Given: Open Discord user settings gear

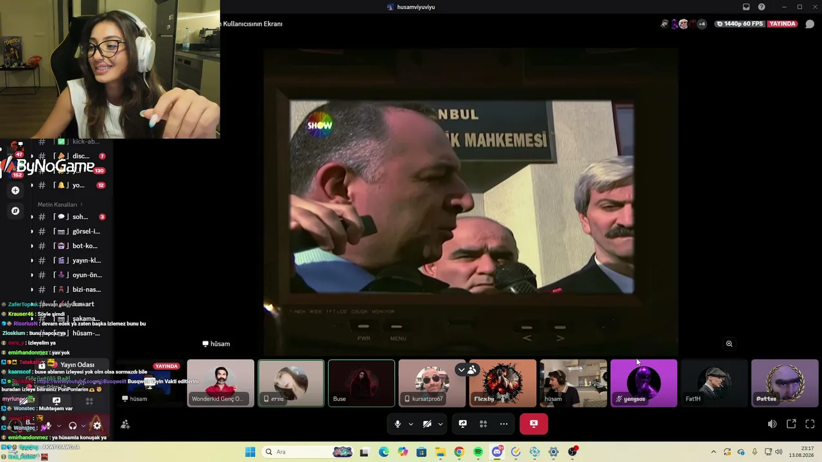Looking at the screenshot, I should tap(97, 425).
